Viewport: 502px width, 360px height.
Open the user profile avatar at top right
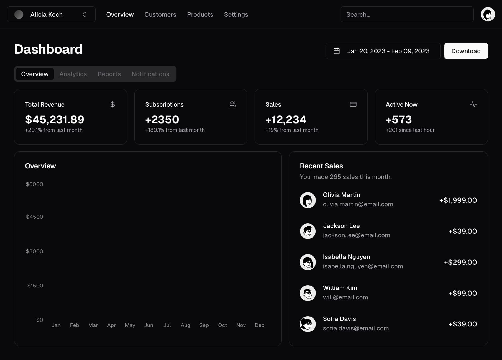488,14
